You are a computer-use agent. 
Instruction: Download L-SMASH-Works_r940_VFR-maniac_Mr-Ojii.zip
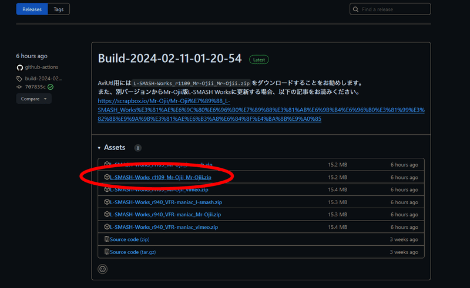pos(165,214)
